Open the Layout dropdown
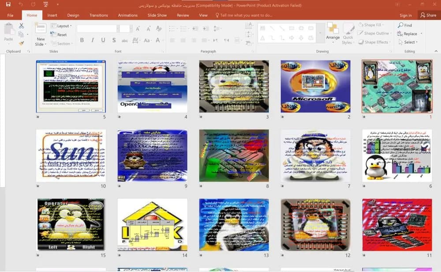Viewport: 441px width, 272px height. click(61, 26)
